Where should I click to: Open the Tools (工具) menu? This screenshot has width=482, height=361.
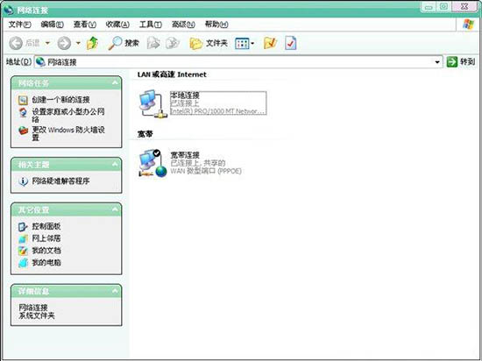click(151, 25)
